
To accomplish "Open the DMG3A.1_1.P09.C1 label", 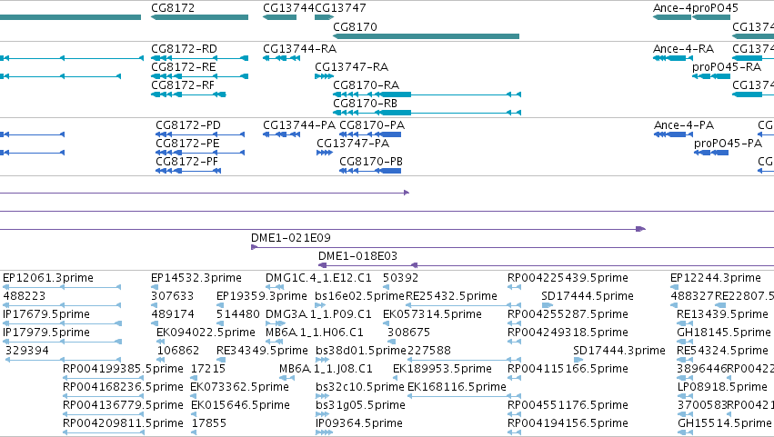I will [318, 314].
